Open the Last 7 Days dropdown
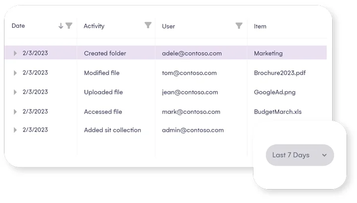The width and height of the screenshot is (357, 203). [299, 155]
